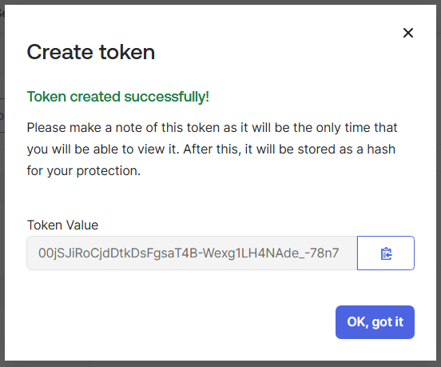Viewport: 441px width, 367px height.
Task: Click the line starting Please make a note
Action: click(x=212, y=127)
